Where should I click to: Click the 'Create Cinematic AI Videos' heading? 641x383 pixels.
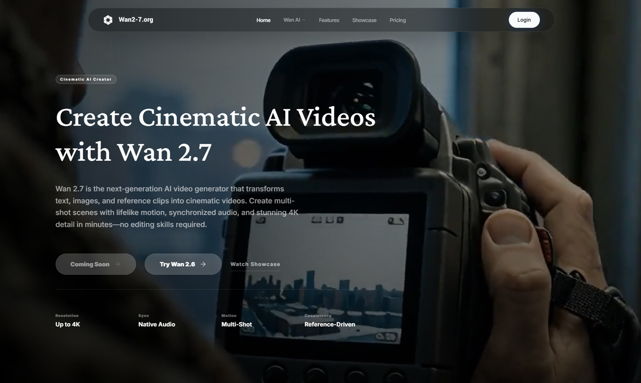pos(216,117)
